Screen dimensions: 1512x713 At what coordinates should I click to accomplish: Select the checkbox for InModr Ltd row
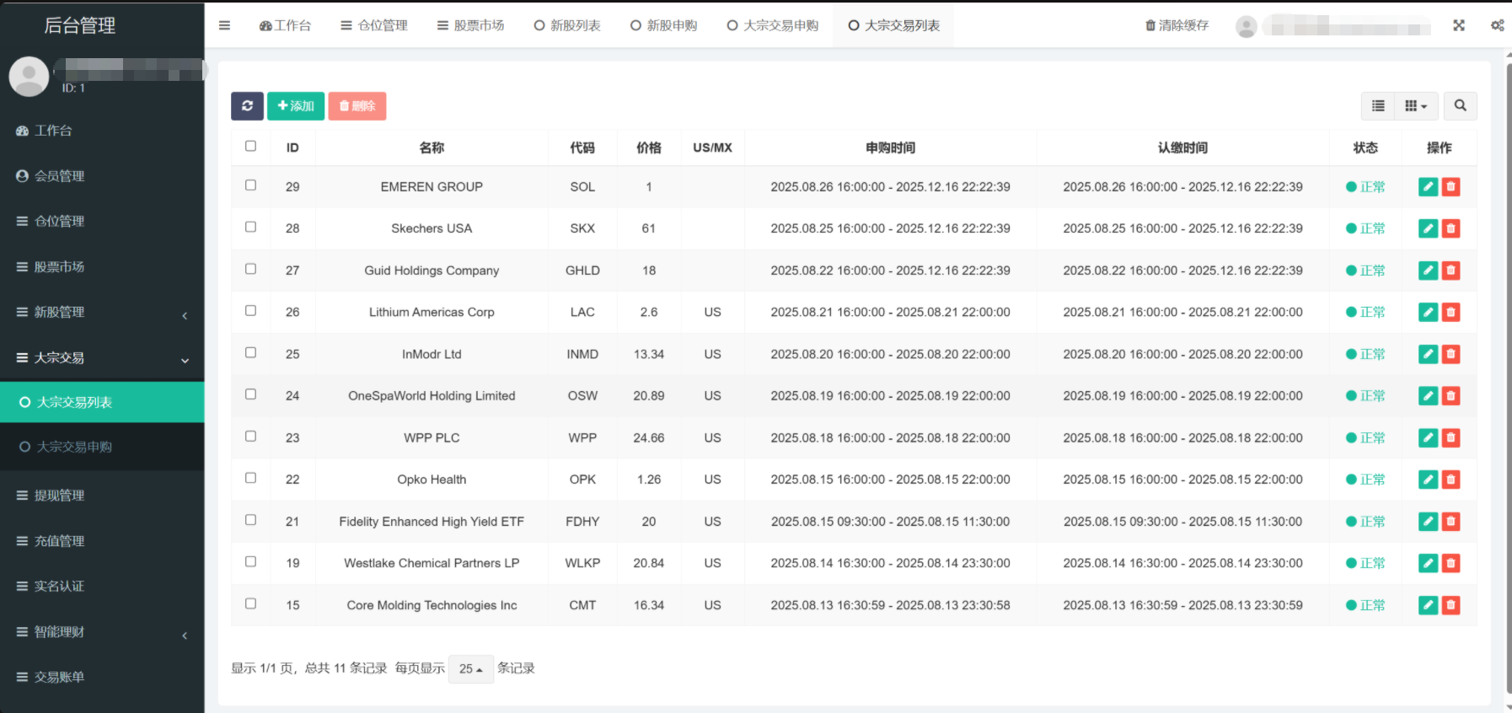coord(250,353)
